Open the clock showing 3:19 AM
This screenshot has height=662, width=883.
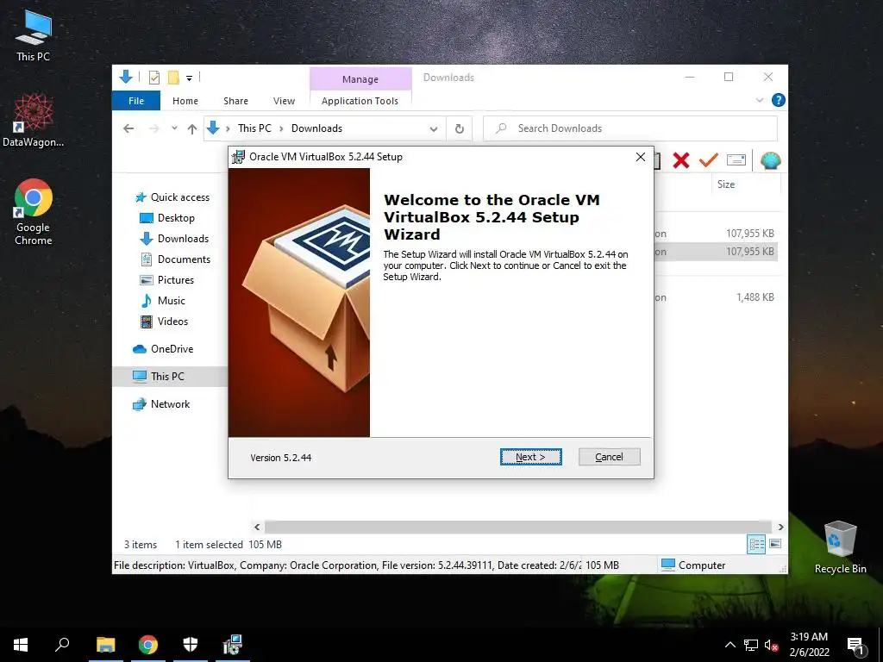click(x=809, y=645)
